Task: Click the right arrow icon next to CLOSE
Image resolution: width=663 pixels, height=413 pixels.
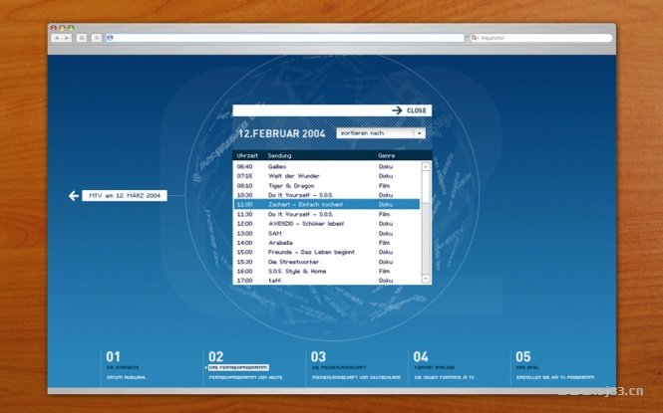Action: pyautogui.click(x=397, y=110)
